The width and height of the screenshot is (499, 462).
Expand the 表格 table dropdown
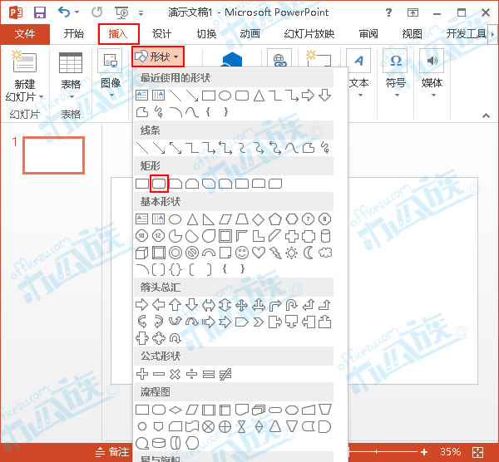click(x=72, y=96)
